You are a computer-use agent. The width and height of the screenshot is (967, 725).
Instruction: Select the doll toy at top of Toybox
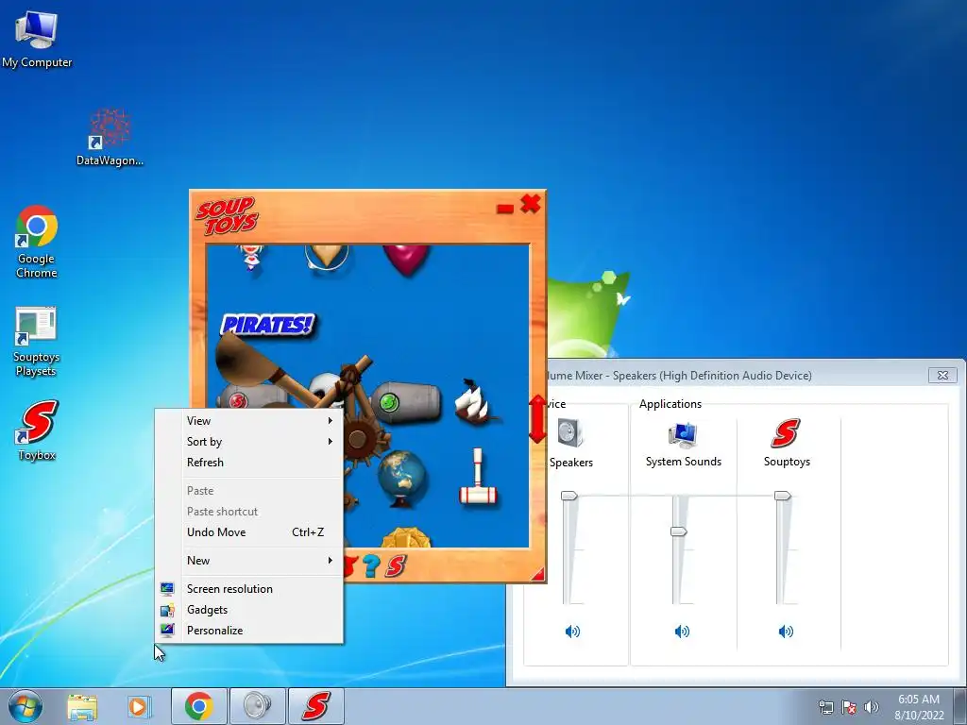[x=251, y=257]
